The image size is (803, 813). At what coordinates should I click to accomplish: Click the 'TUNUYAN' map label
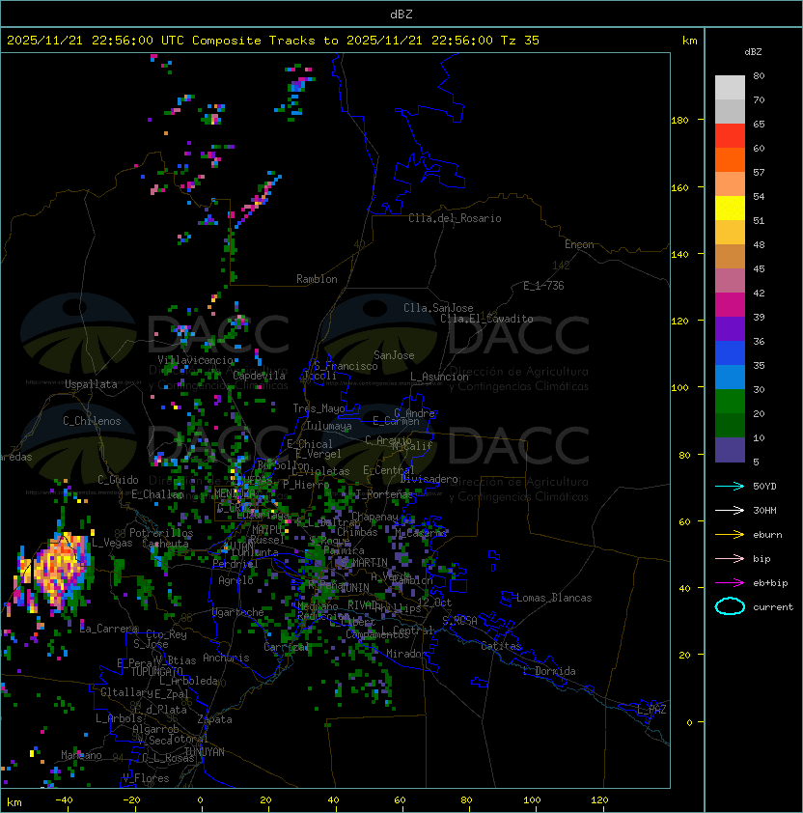tap(205, 752)
